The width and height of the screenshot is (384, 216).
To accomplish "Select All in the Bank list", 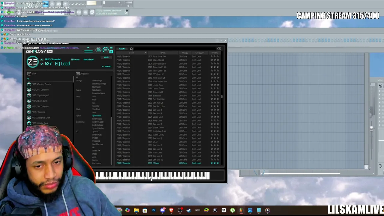I will [x=28, y=79].
